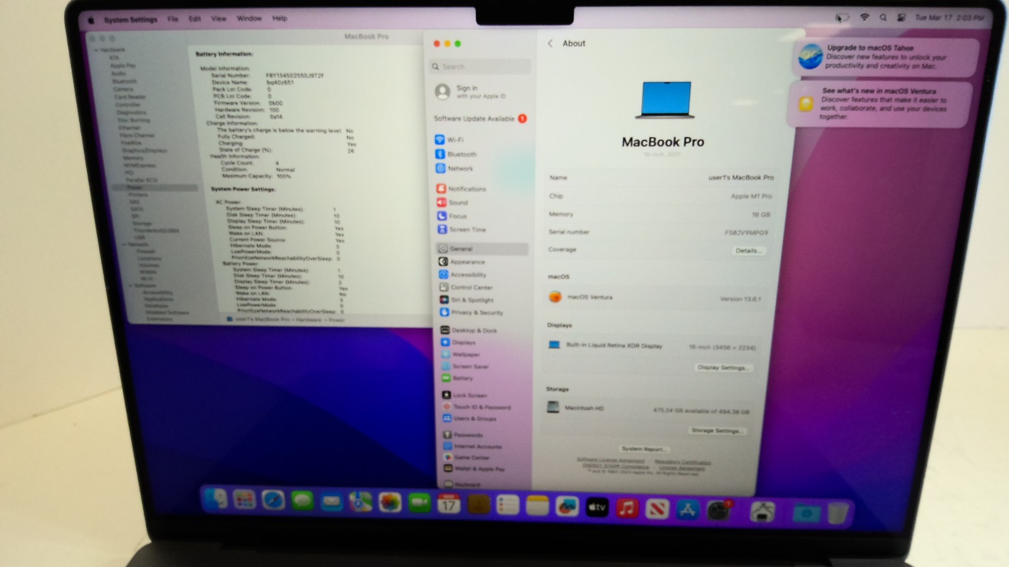Open Sound settings pane
1009x567 pixels.
(452, 202)
